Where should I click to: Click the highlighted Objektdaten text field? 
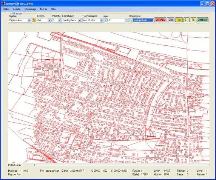coord(143,20)
